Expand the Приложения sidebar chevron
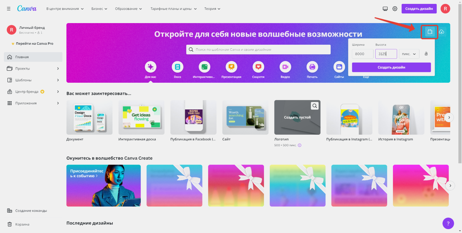This screenshot has height=233, width=462. click(x=58, y=103)
